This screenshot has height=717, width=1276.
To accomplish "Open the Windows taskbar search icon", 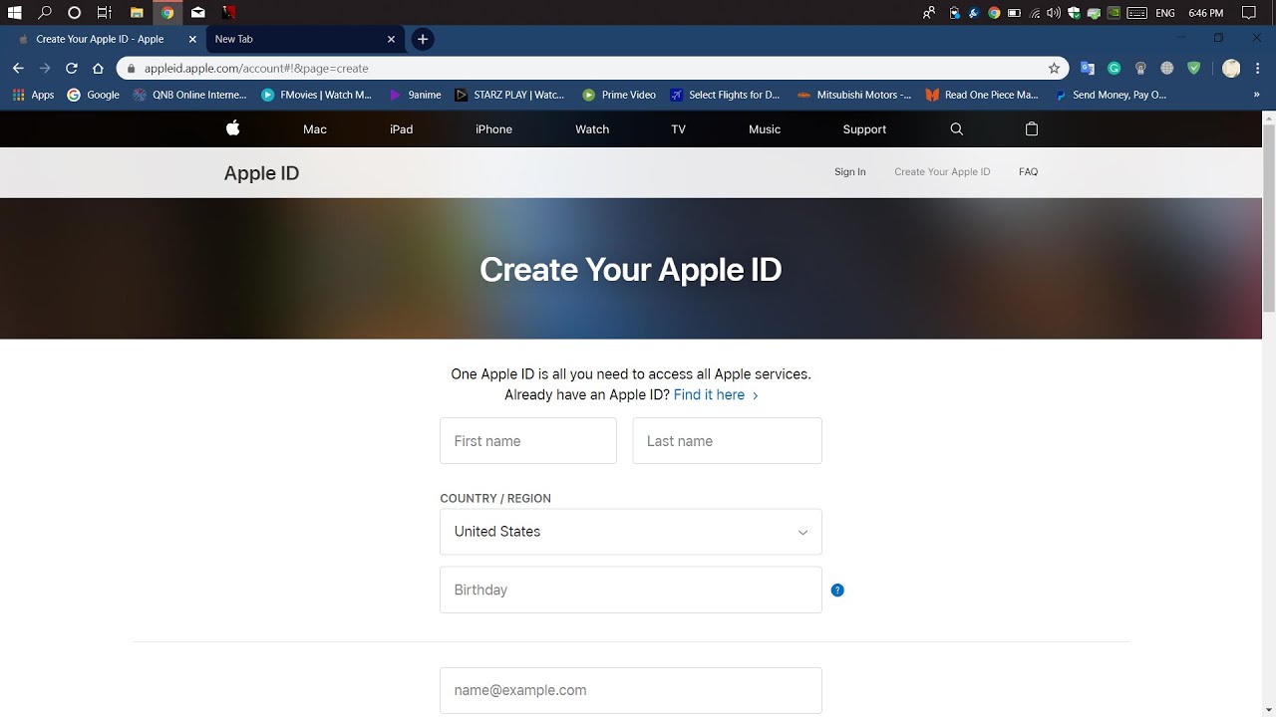I will click(45, 13).
